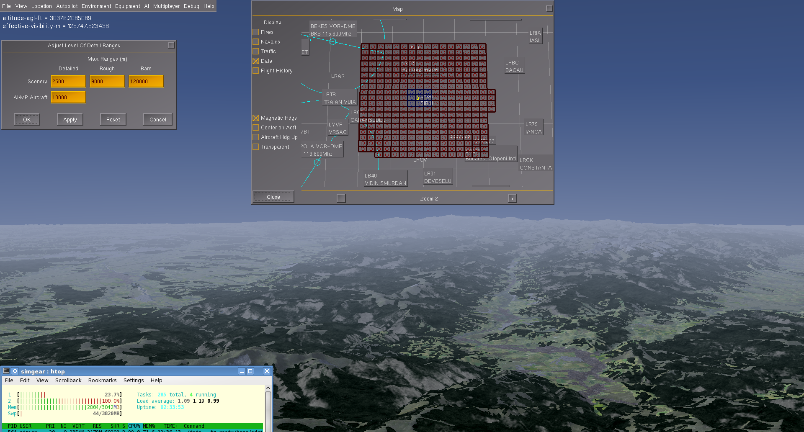Open the Autopilot menu
804x432 pixels.
(x=67, y=6)
